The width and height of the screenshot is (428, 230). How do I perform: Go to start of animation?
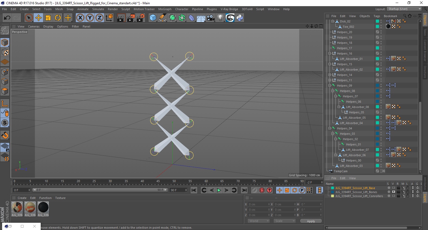194,190
